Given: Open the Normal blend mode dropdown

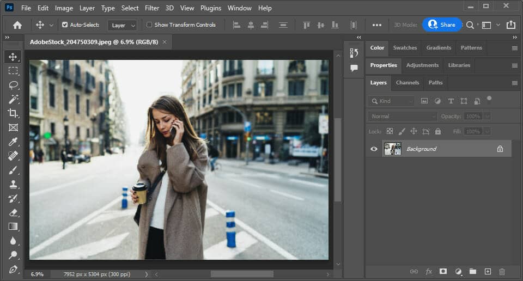Looking at the screenshot, I should 403,116.
